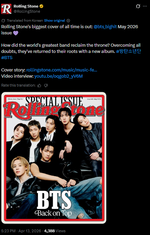Click the 'Translated from Korean' label
The height and width of the screenshot is (235, 150).
[x=25, y=21]
